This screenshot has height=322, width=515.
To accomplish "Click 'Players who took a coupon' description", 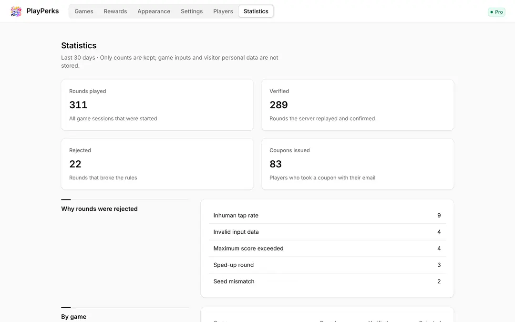I will pos(322,178).
